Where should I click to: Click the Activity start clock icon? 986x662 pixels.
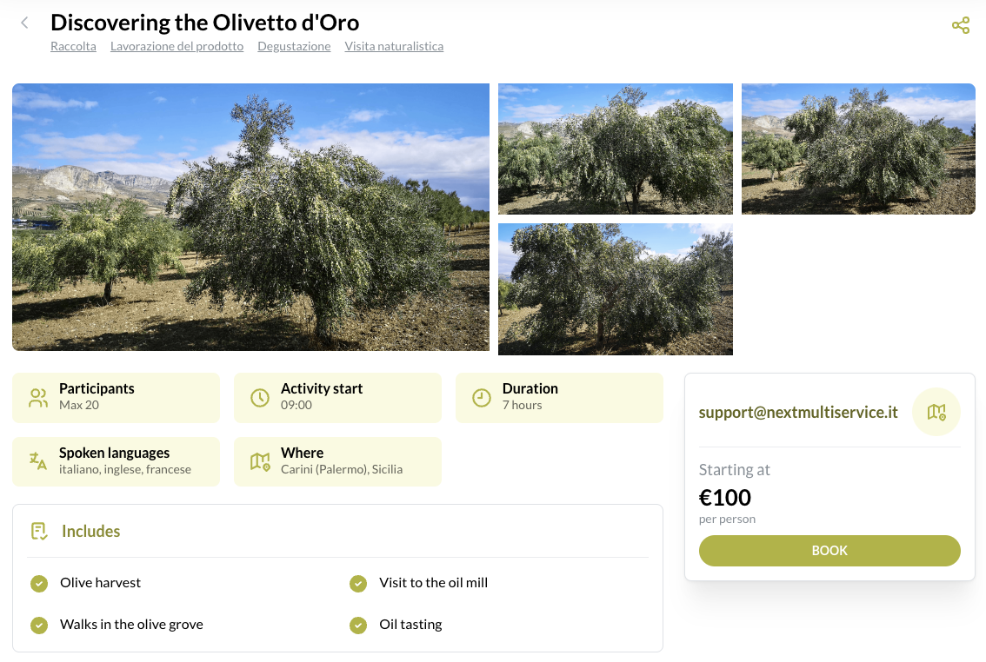pyautogui.click(x=260, y=398)
